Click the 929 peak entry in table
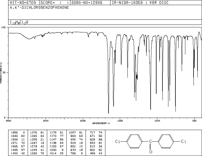202x156 pixels. (x=77, y=143)
